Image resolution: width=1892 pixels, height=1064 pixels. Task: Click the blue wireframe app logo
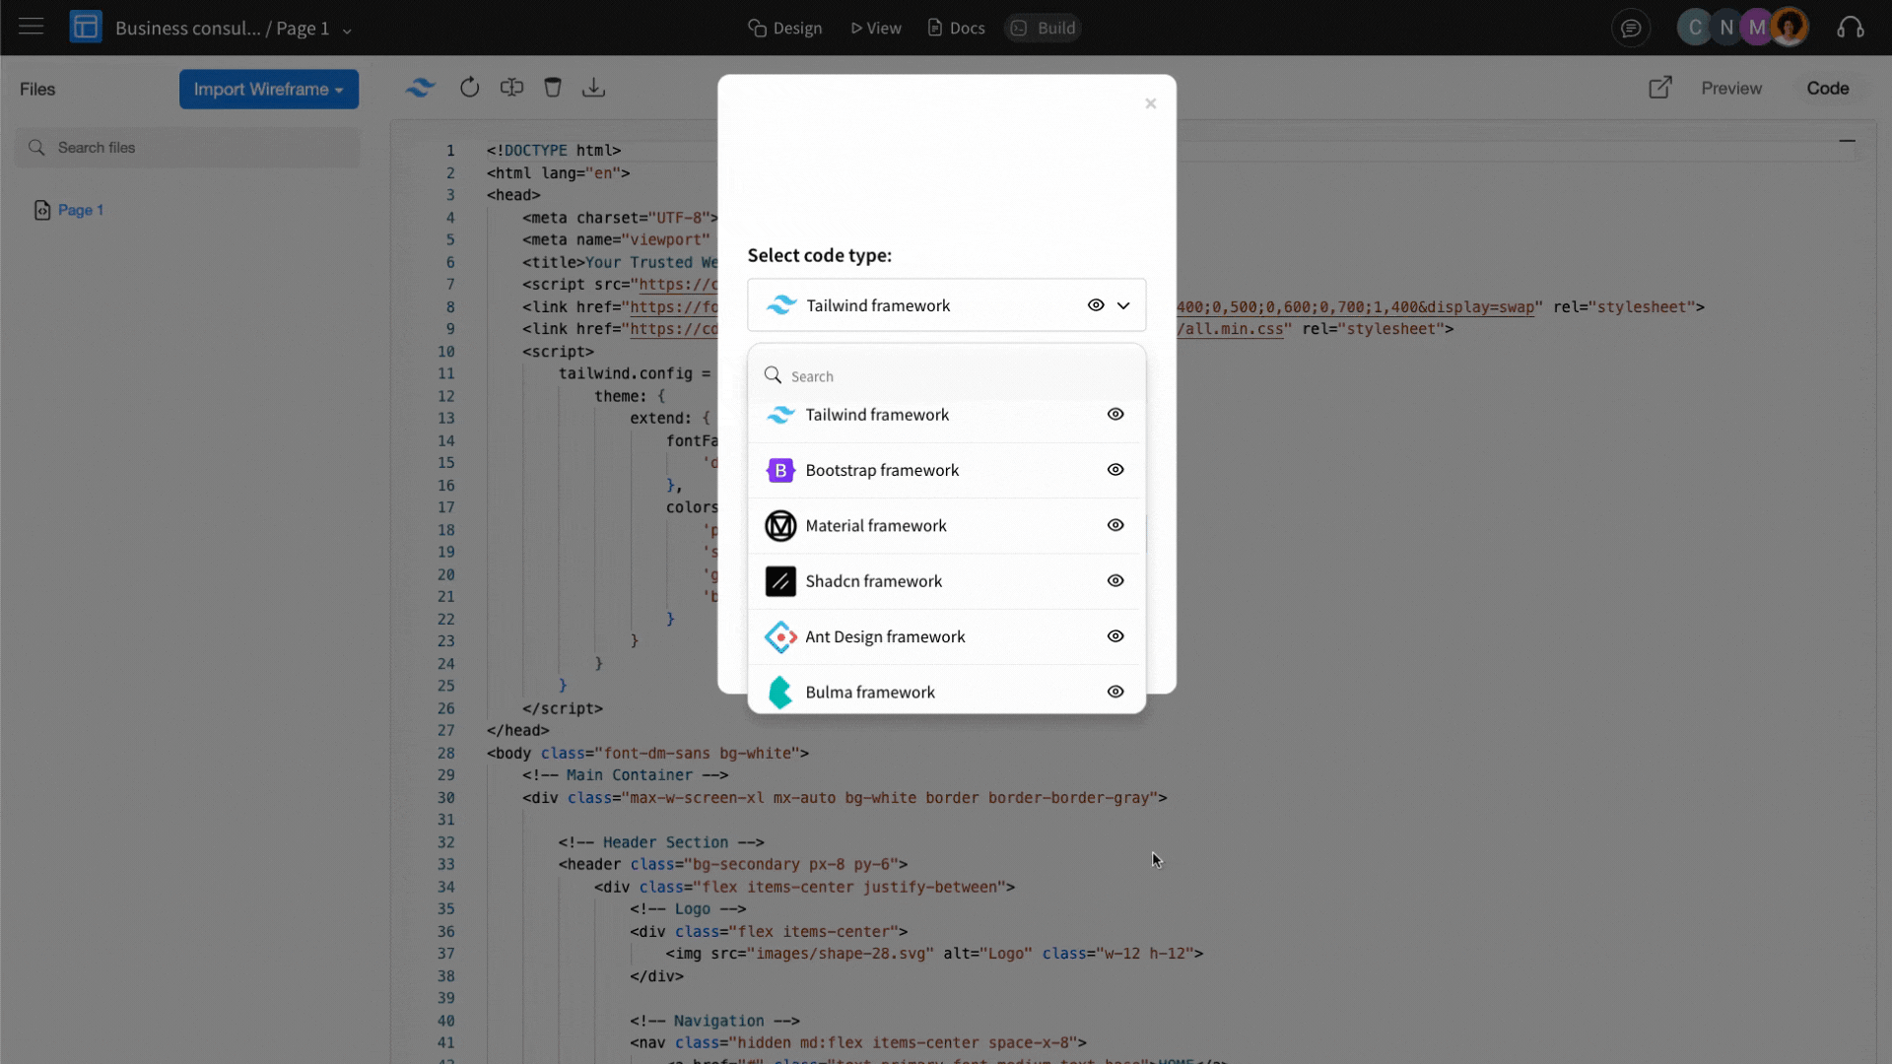click(86, 27)
